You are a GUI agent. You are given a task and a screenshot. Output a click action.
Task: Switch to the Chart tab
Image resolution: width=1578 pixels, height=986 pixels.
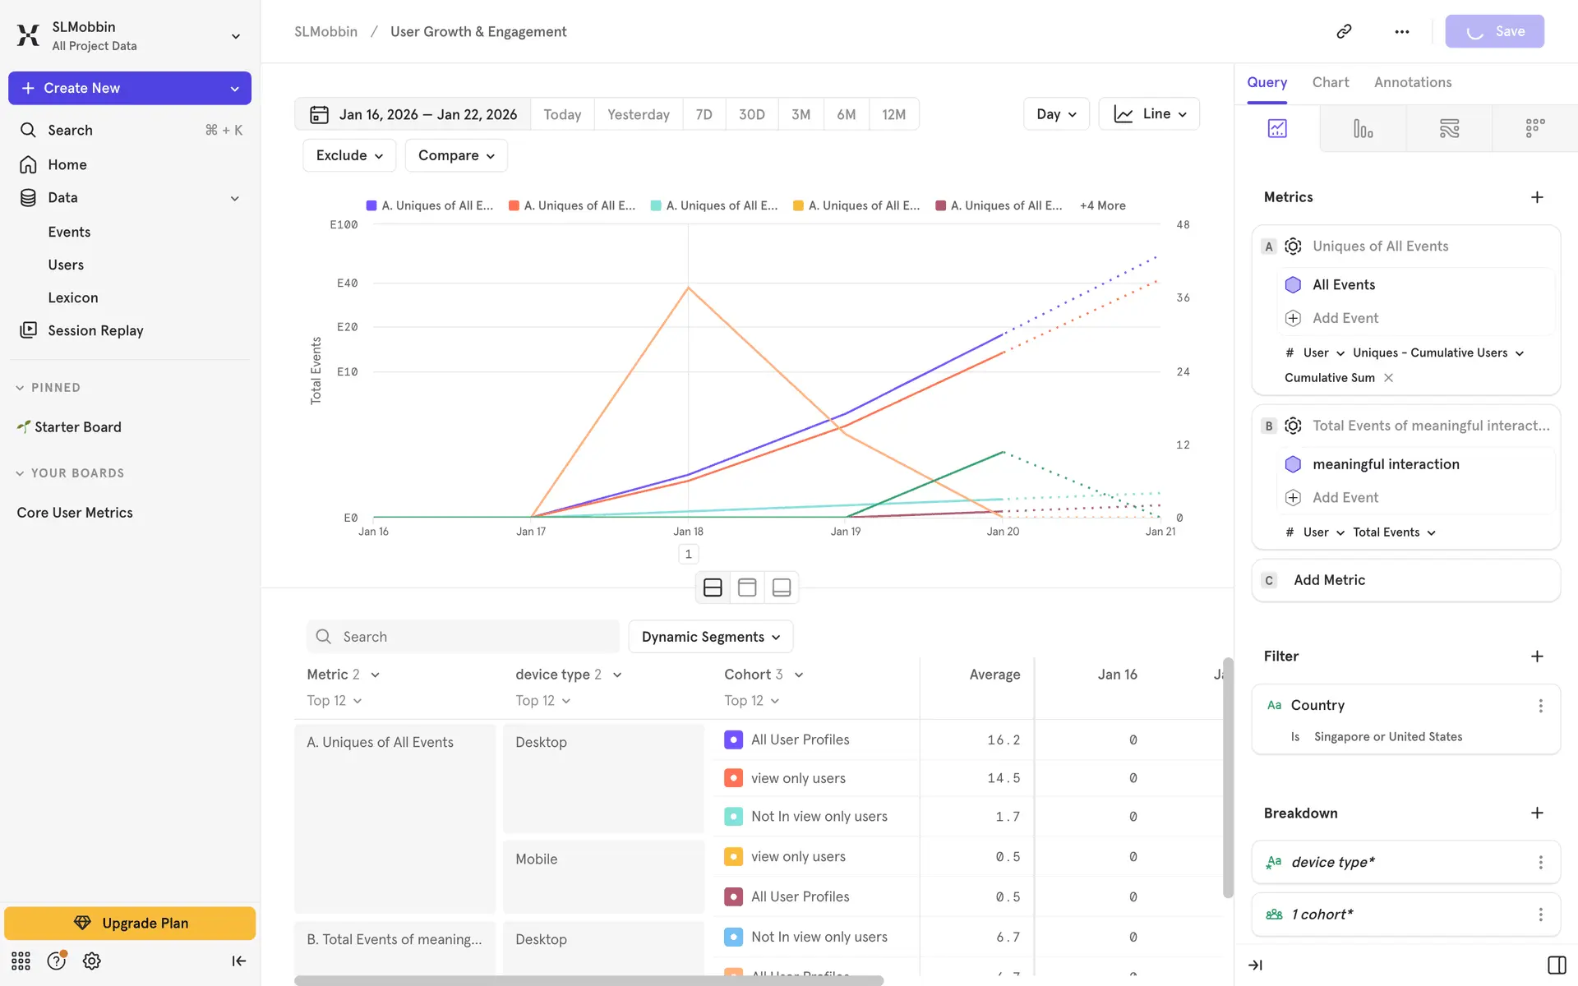(x=1330, y=82)
